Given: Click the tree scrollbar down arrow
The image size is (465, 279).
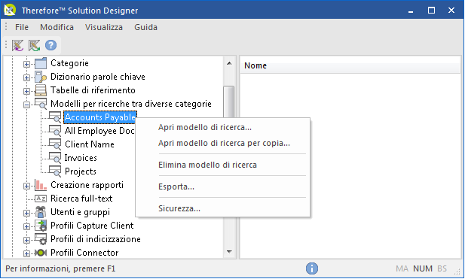Looking at the screenshot, I should (229, 252).
